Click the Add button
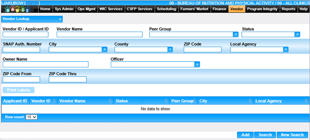310x140 pixels. point(246,135)
